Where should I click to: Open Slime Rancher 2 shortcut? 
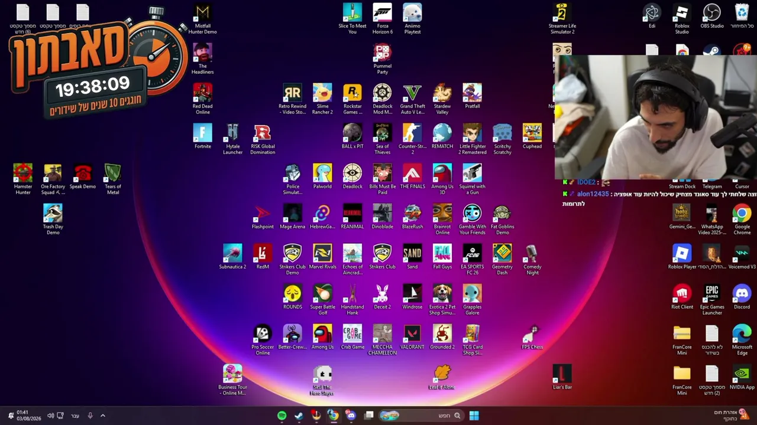point(322,99)
